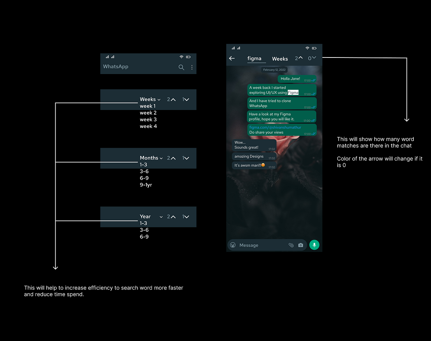This screenshot has width=431, height=341.
Task: Select week 1 under the Weeks list
Action: [147, 106]
